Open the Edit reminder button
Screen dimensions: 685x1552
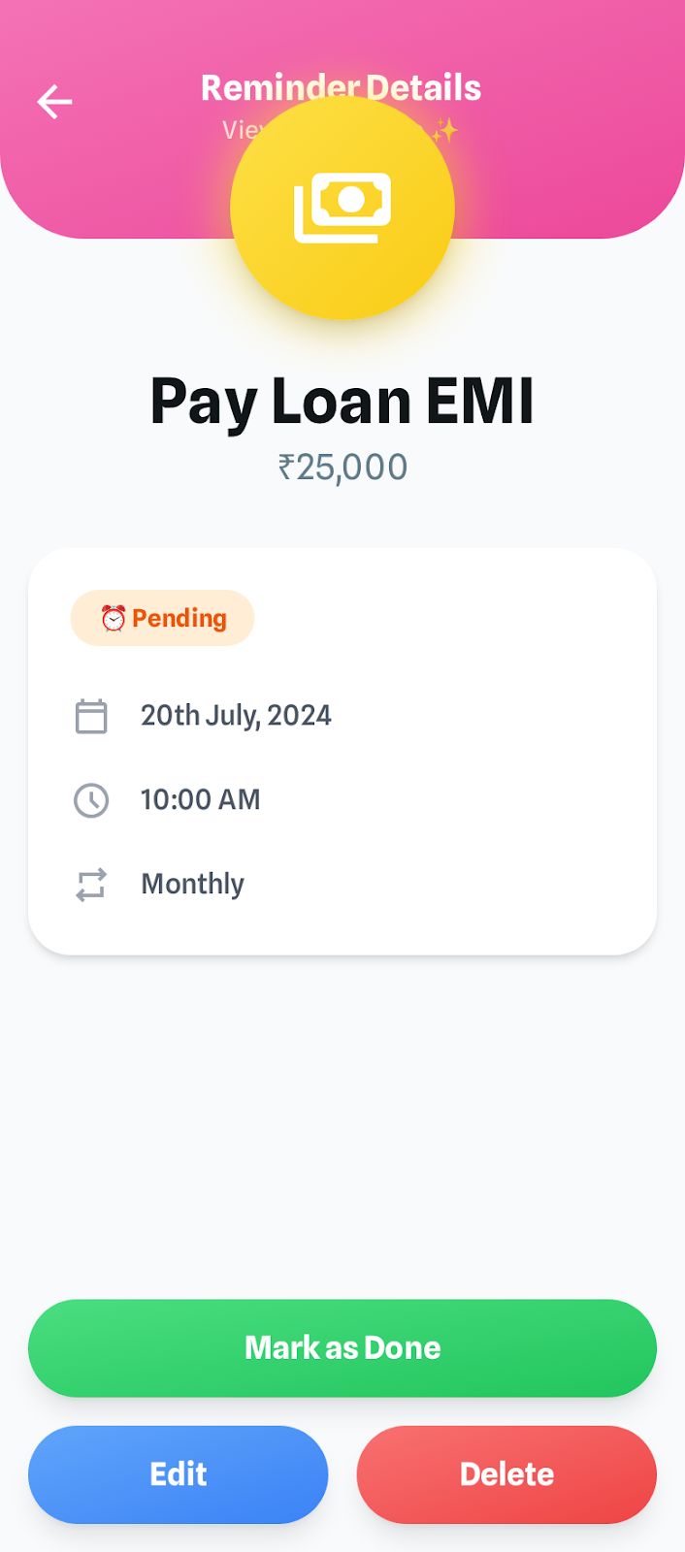click(x=179, y=1474)
